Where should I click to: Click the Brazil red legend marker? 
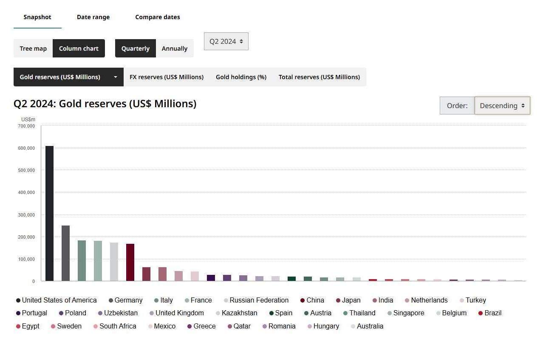tap(481, 313)
